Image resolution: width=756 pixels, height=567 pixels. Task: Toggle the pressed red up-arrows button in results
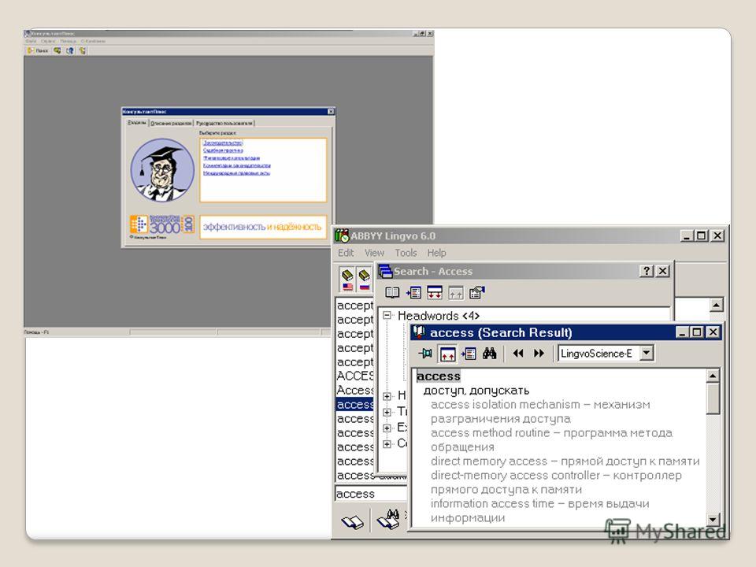point(447,354)
